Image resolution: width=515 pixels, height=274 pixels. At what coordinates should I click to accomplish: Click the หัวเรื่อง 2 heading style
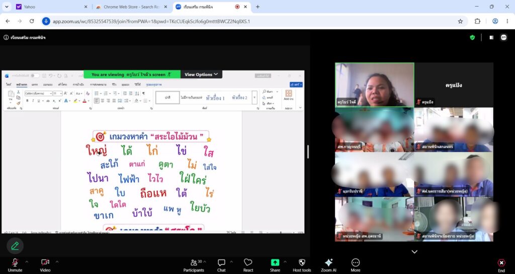point(239,98)
